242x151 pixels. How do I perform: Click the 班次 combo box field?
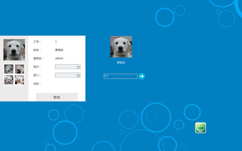point(68,67)
